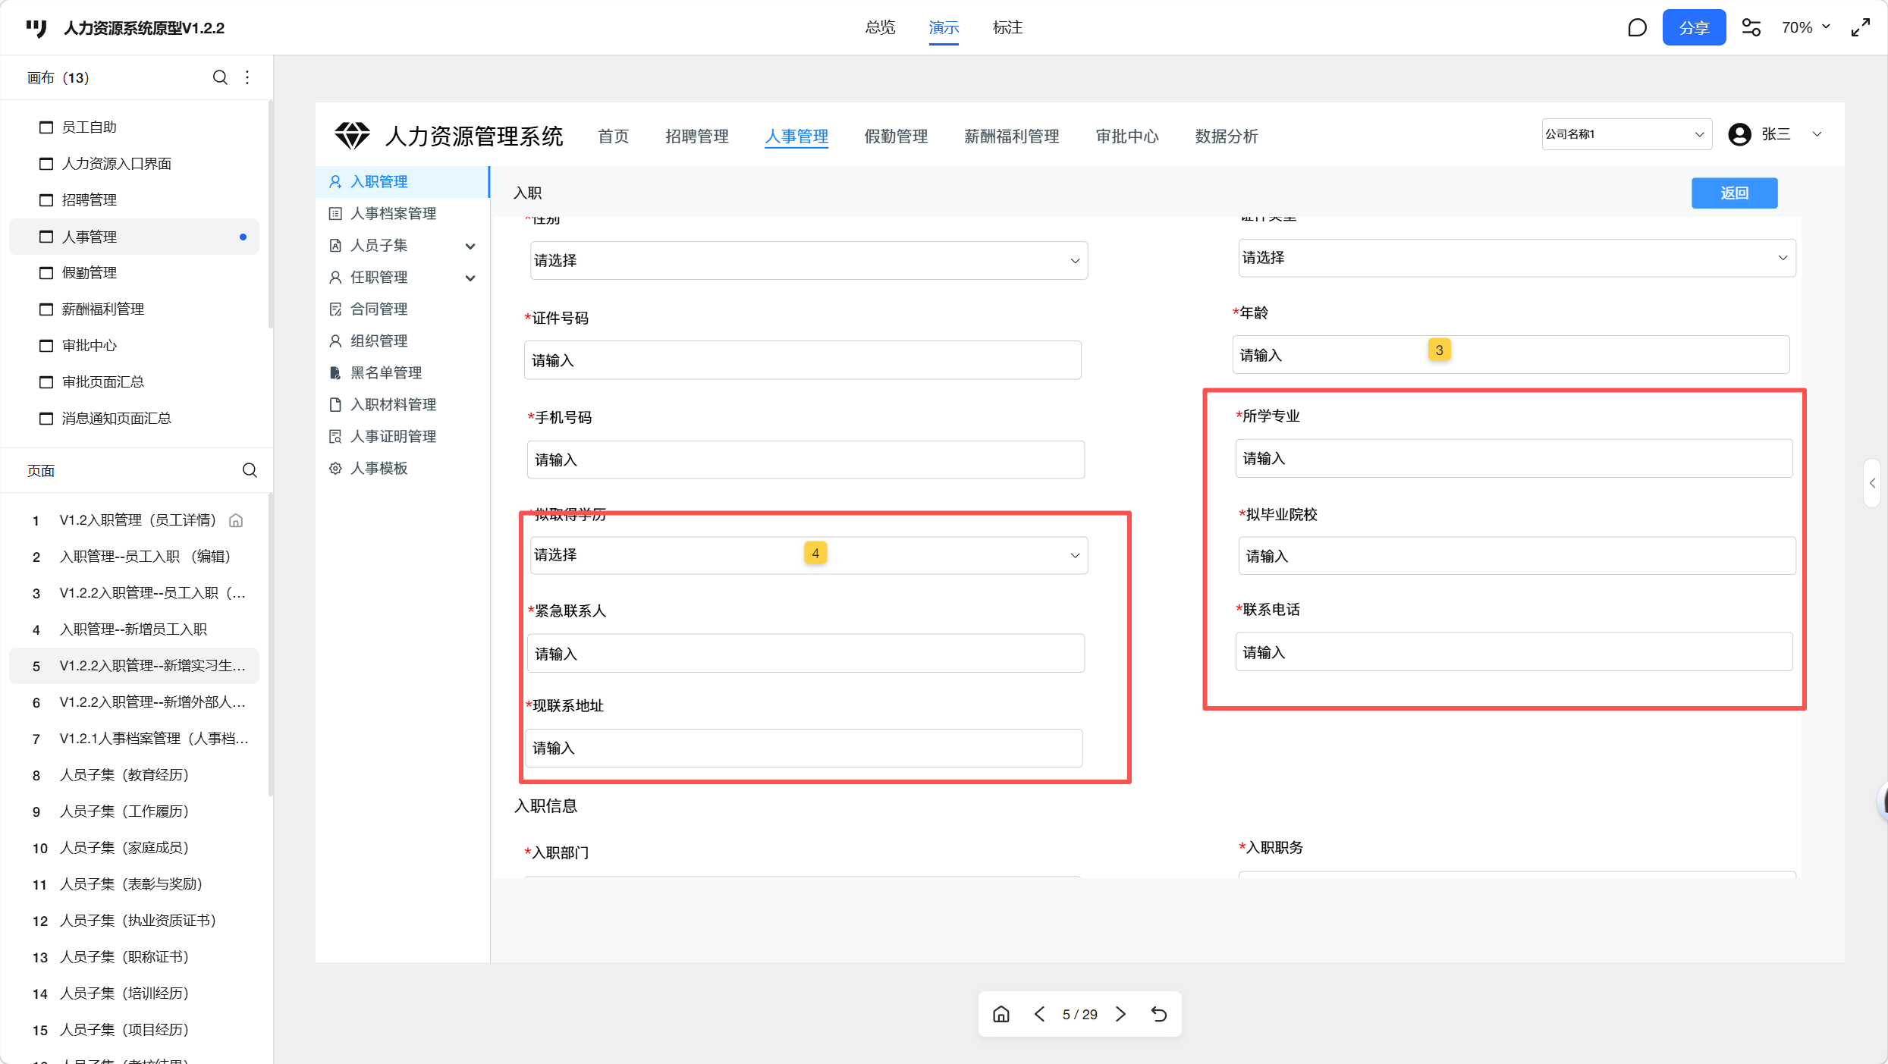The height and width of the screenshot is (1064, 1888).
Task: Open the canvas list more-options menu
Action: click(x=247, y=77)
